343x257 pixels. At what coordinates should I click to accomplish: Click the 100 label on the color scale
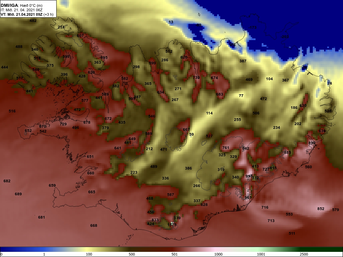click(x=89, y=254)
